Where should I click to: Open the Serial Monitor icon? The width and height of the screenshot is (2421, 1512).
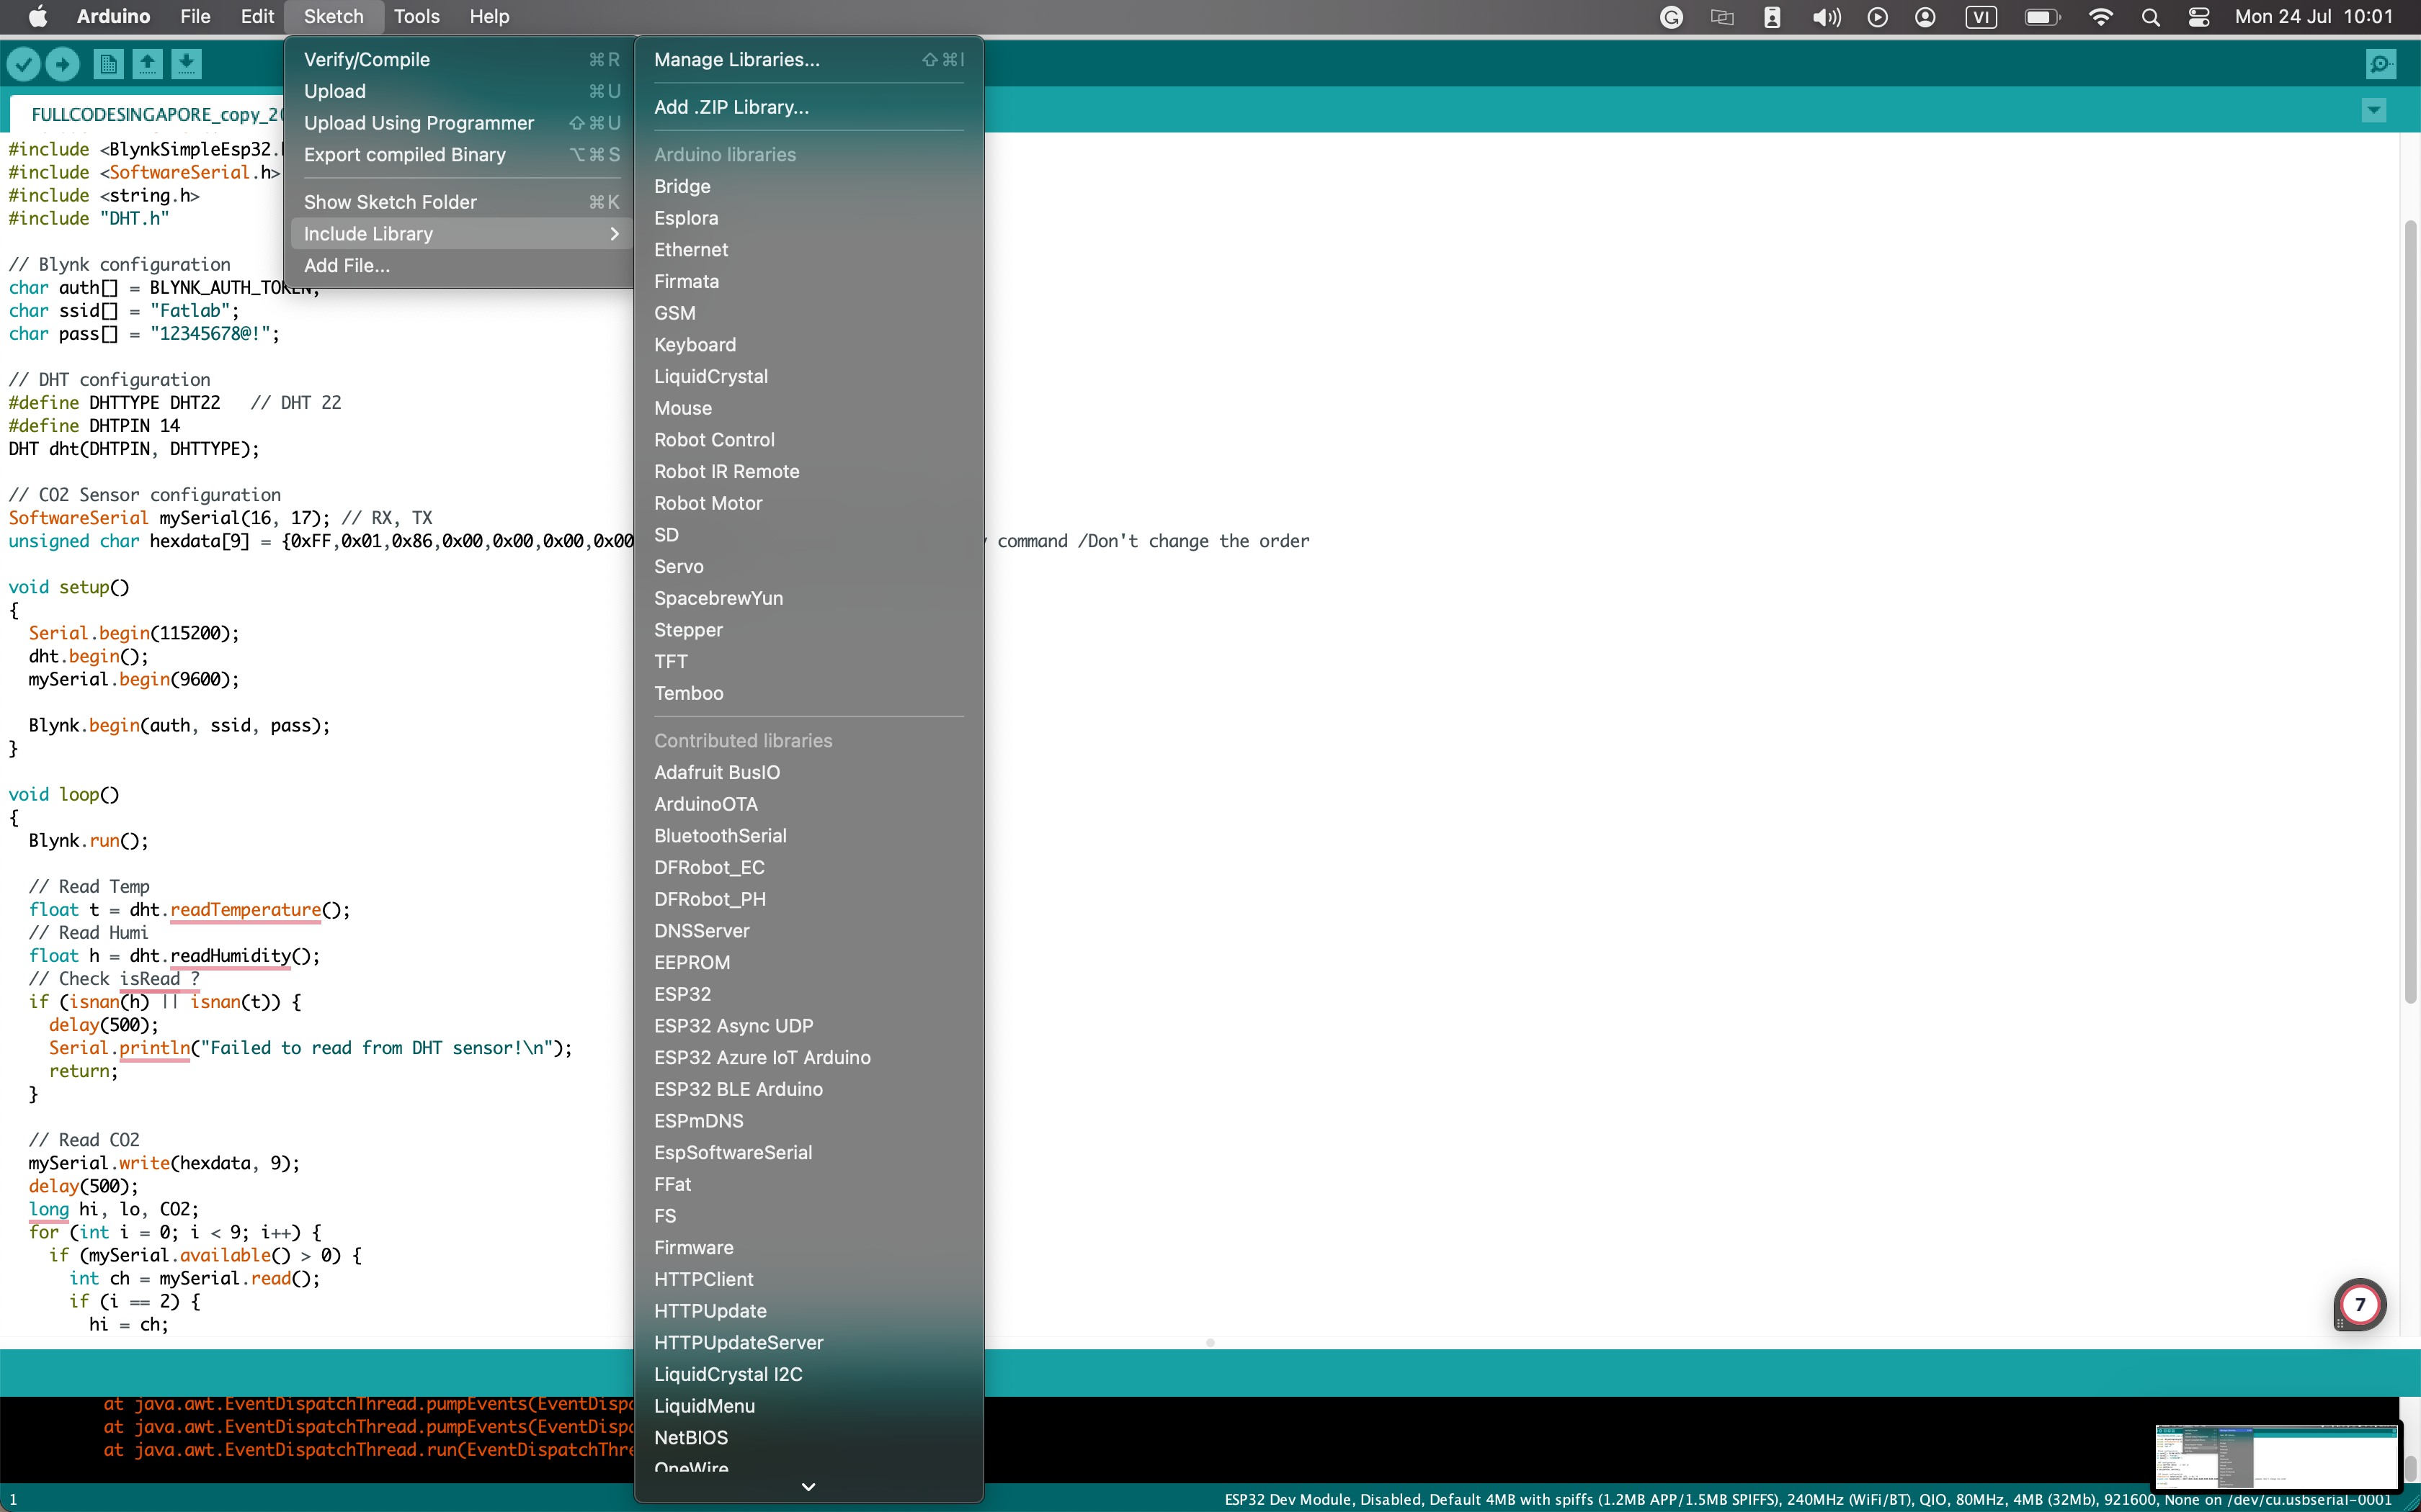[2381, 64]
